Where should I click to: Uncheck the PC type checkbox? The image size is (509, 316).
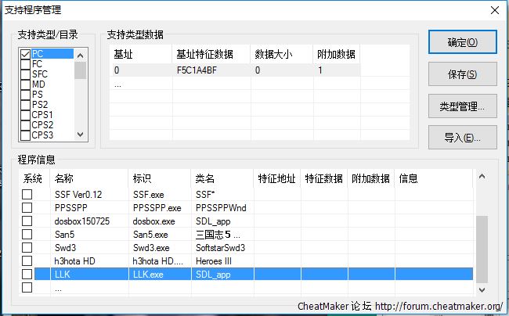(x=25, y=54)
